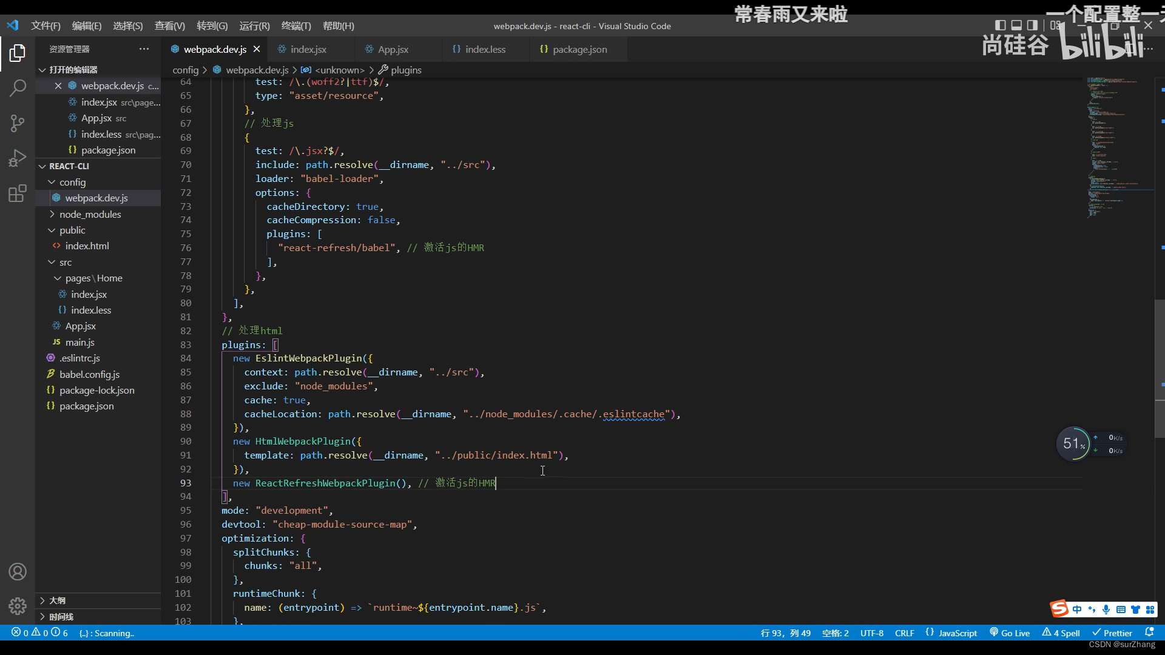
Task: Open the Terminal (终端) menu
Action: [x=296, y=25]
